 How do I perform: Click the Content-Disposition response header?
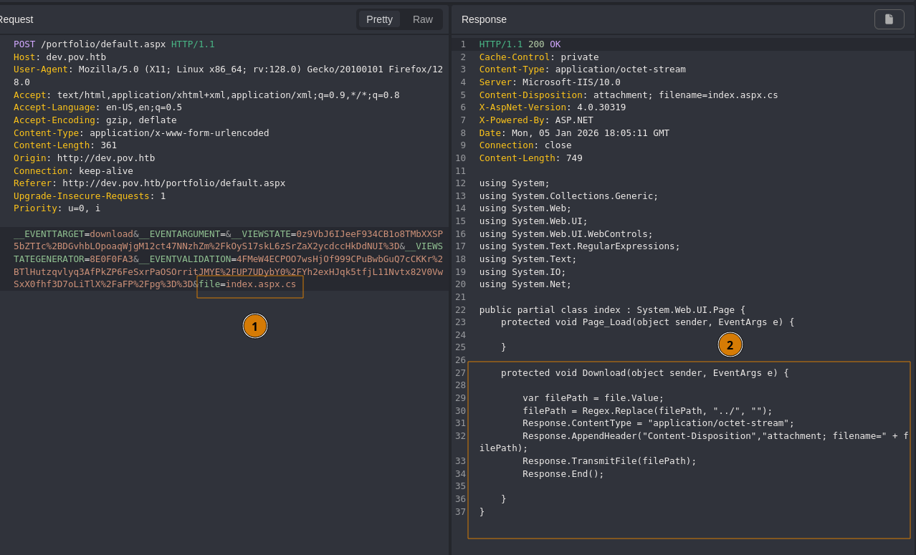(628, 95)
